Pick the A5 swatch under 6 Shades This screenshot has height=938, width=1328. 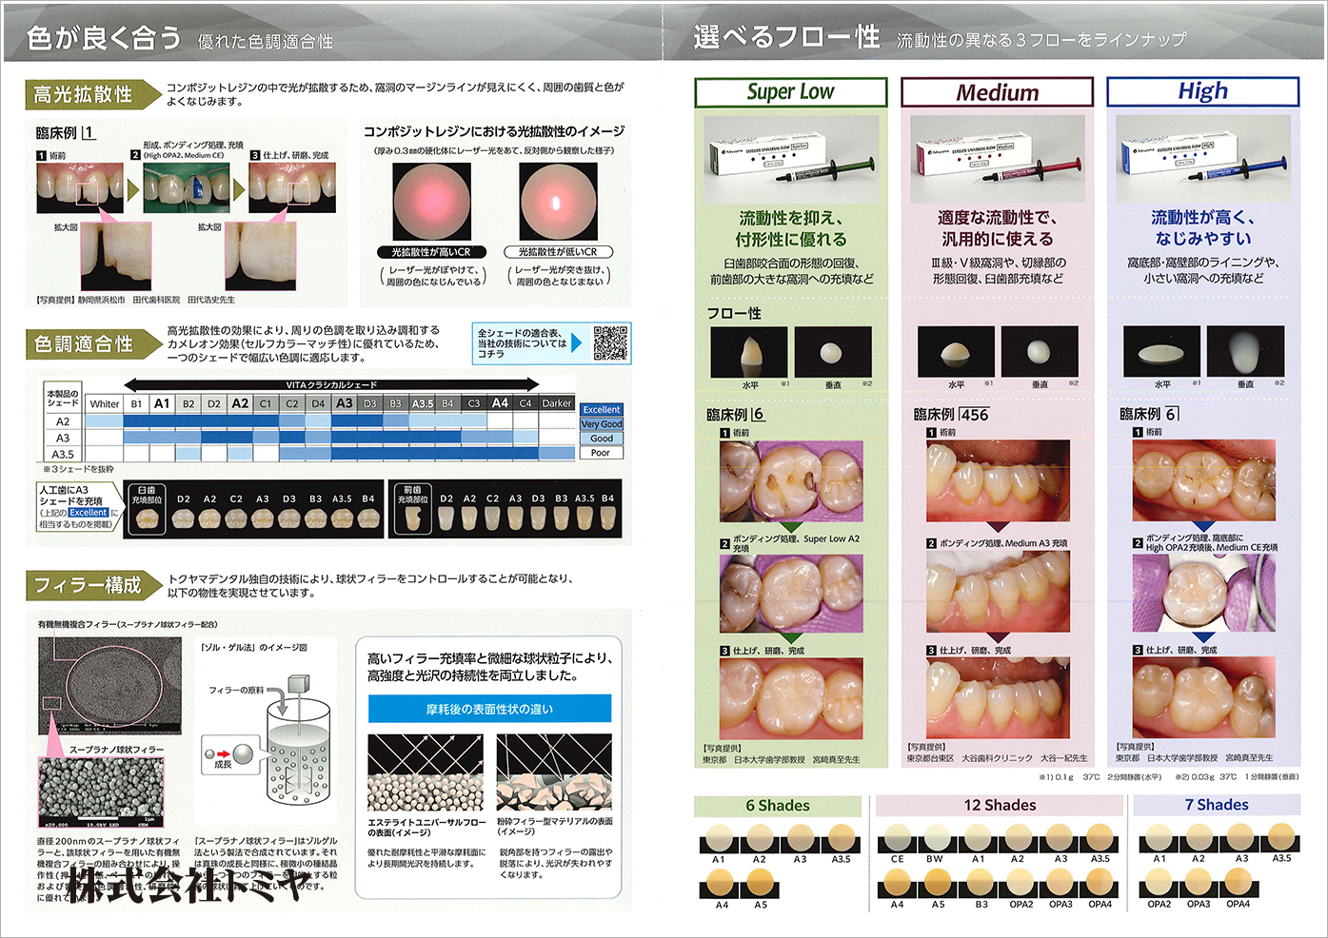click(x=760, y=885)
